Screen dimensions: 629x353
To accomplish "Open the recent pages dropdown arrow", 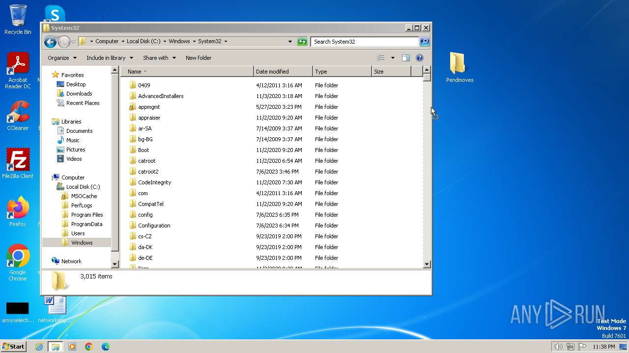I will (73, 42).
